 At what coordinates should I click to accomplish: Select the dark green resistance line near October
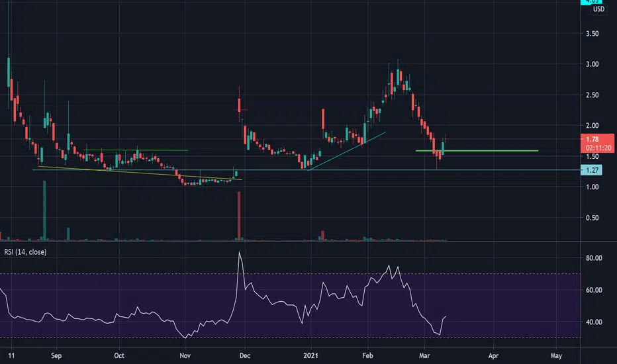click(x=136, y=150)
